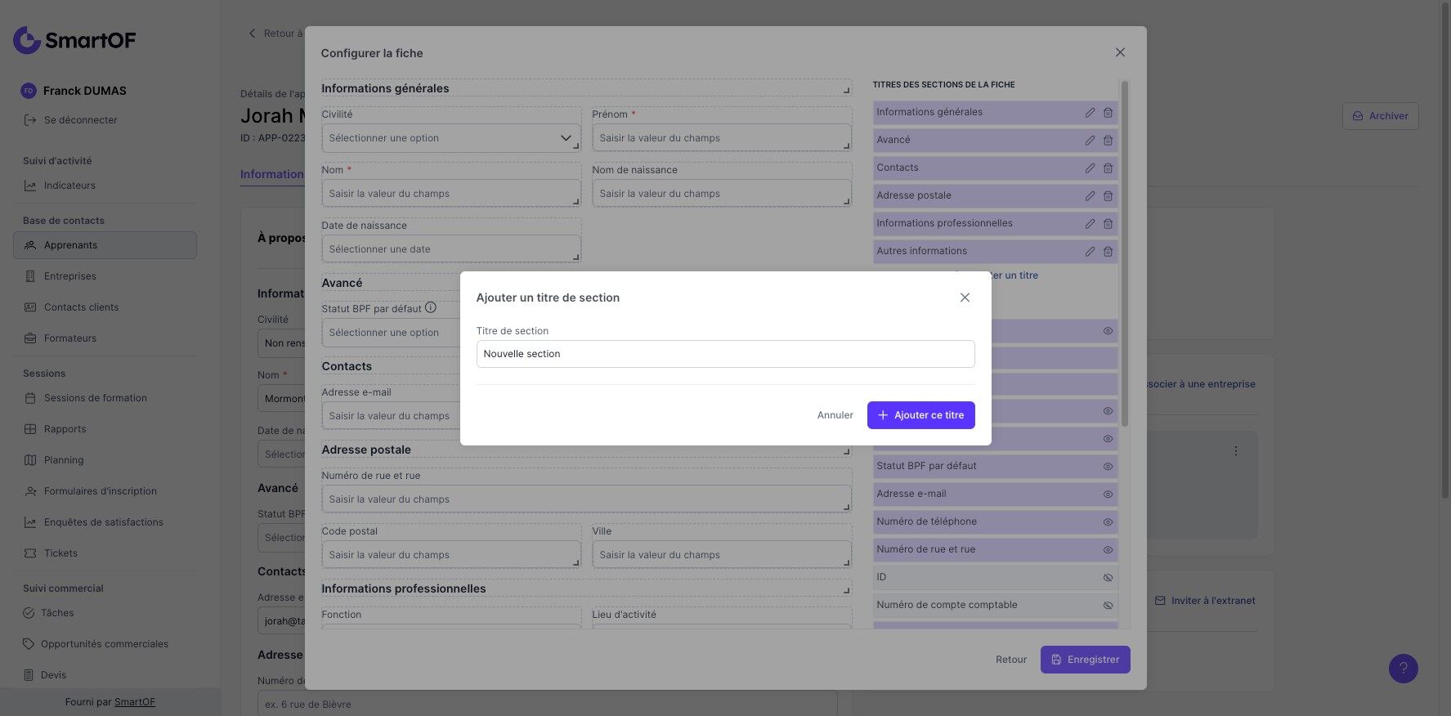This screenshot has width=1451, height=716.
Task: Click the trash icon for Contacts section
Action: [x=1108, y=168]
